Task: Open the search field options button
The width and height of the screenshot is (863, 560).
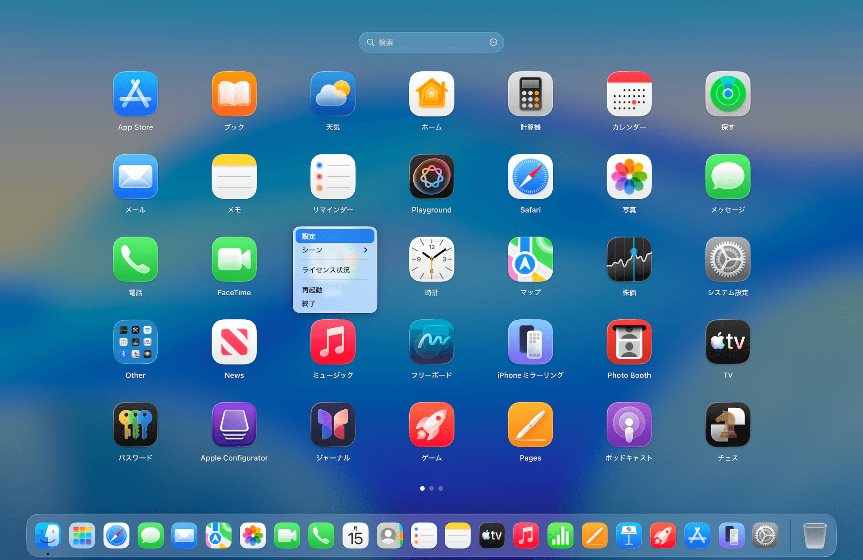Action: (493, 42)
